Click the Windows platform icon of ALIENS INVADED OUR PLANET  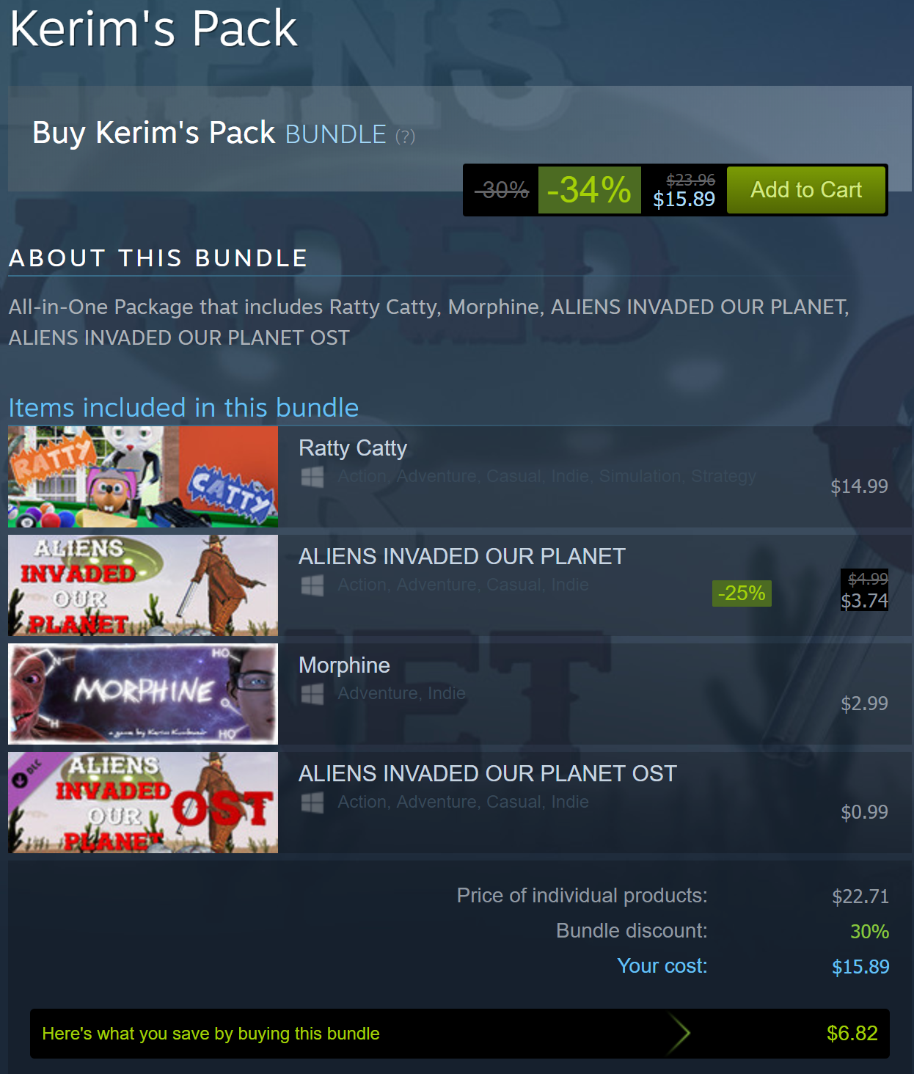(312, 585)
